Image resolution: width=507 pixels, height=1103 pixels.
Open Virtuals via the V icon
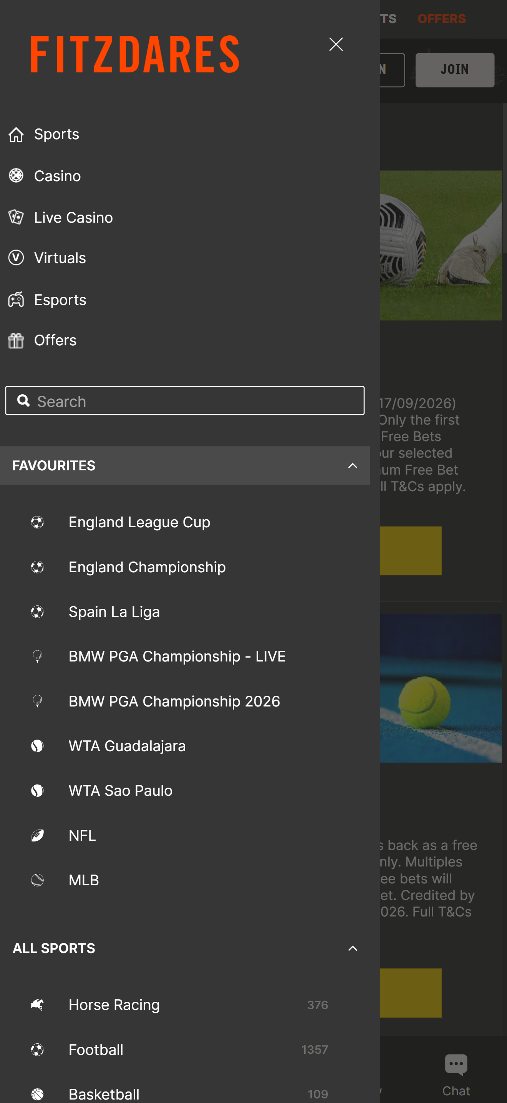click(16, 258)
